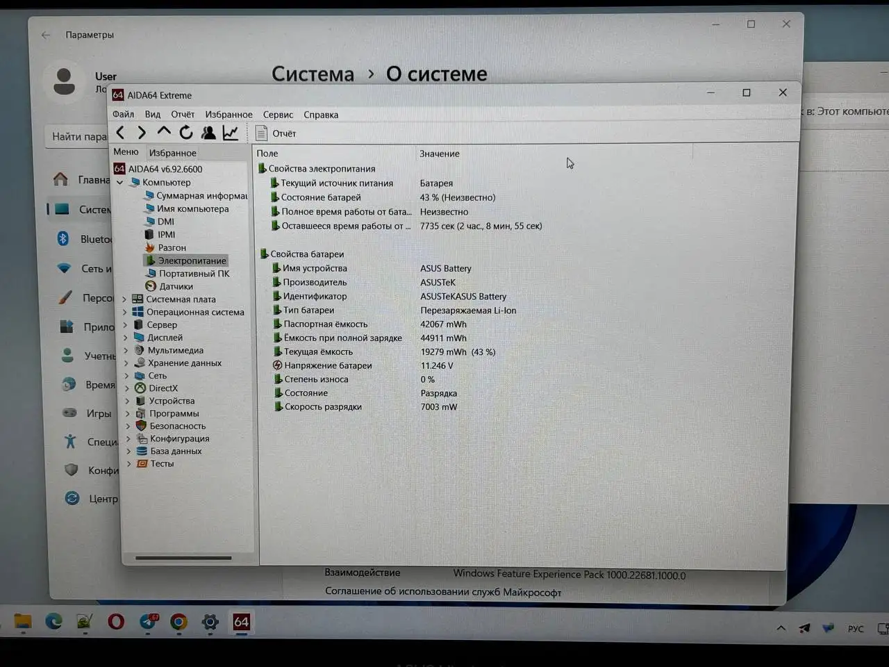The image size is (889, 667).
Task: Click the Windows Update icon beside Центр
Action: click(72, 498)
